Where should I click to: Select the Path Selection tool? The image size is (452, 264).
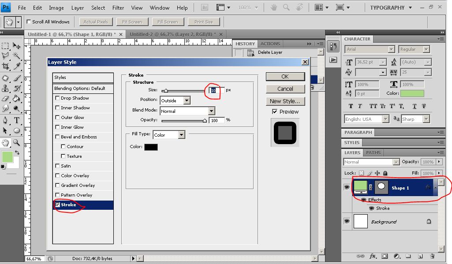(x=5, y=130)
